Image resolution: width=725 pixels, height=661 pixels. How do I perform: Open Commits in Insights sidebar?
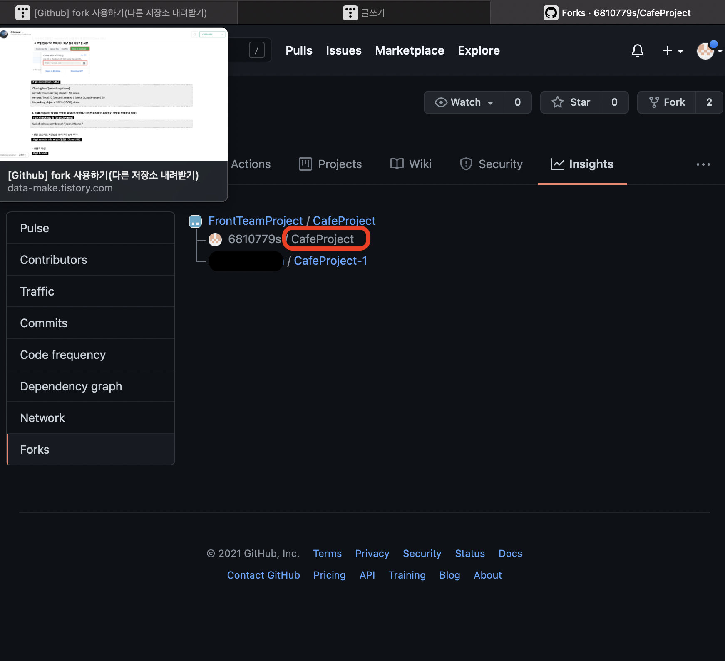tap(91, 323)
